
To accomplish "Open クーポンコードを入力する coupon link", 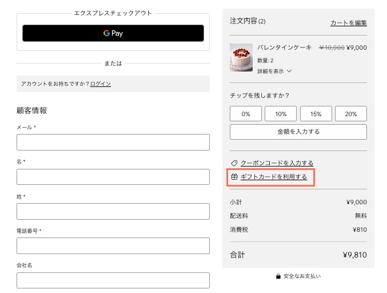I will point(277,163).
